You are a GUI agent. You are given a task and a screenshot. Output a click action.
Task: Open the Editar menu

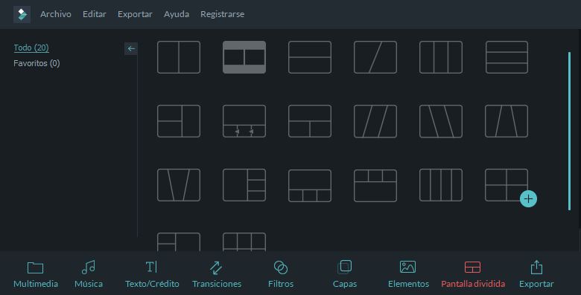(94, 14)
